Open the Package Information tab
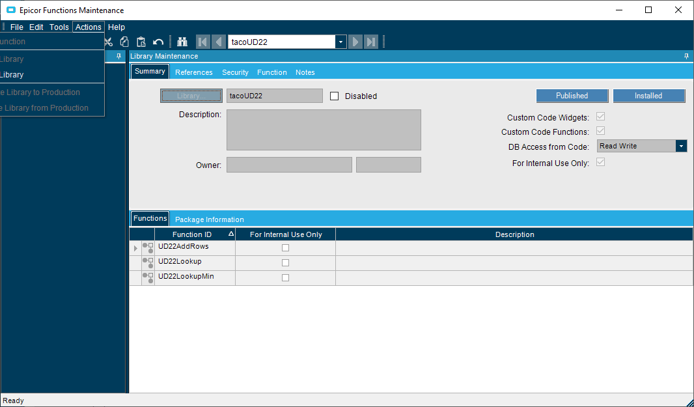 [x=210, y=219]
